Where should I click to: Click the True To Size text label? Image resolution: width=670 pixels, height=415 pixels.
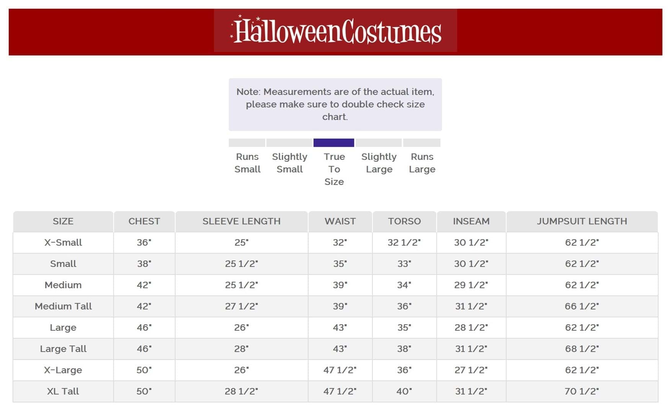[x=334, y=169]
